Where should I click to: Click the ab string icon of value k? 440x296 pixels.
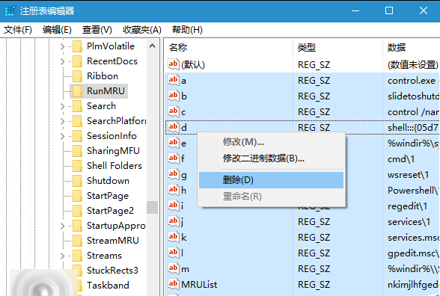pyautogui.click(x=174, y=237)
